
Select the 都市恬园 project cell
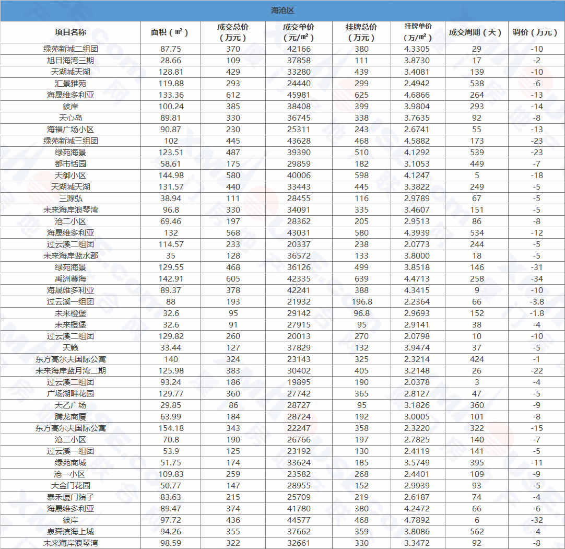(70, 164)
